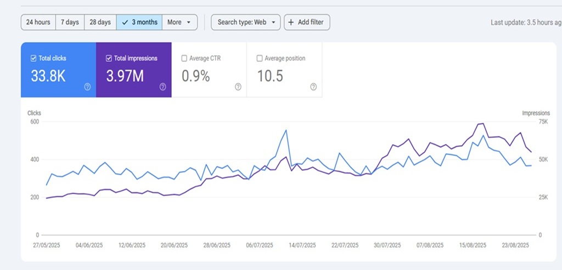Select the 24 hours date range

[x=38, y=22]
